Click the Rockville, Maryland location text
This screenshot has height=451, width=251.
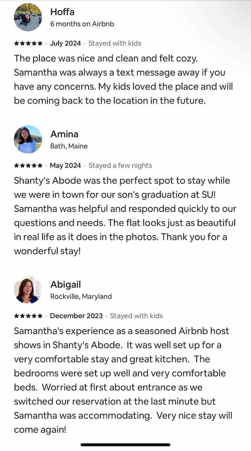click(81, 296)
